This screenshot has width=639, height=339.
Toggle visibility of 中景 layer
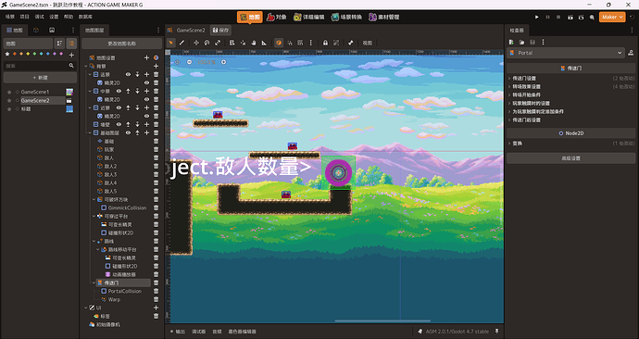click(119, 92)
